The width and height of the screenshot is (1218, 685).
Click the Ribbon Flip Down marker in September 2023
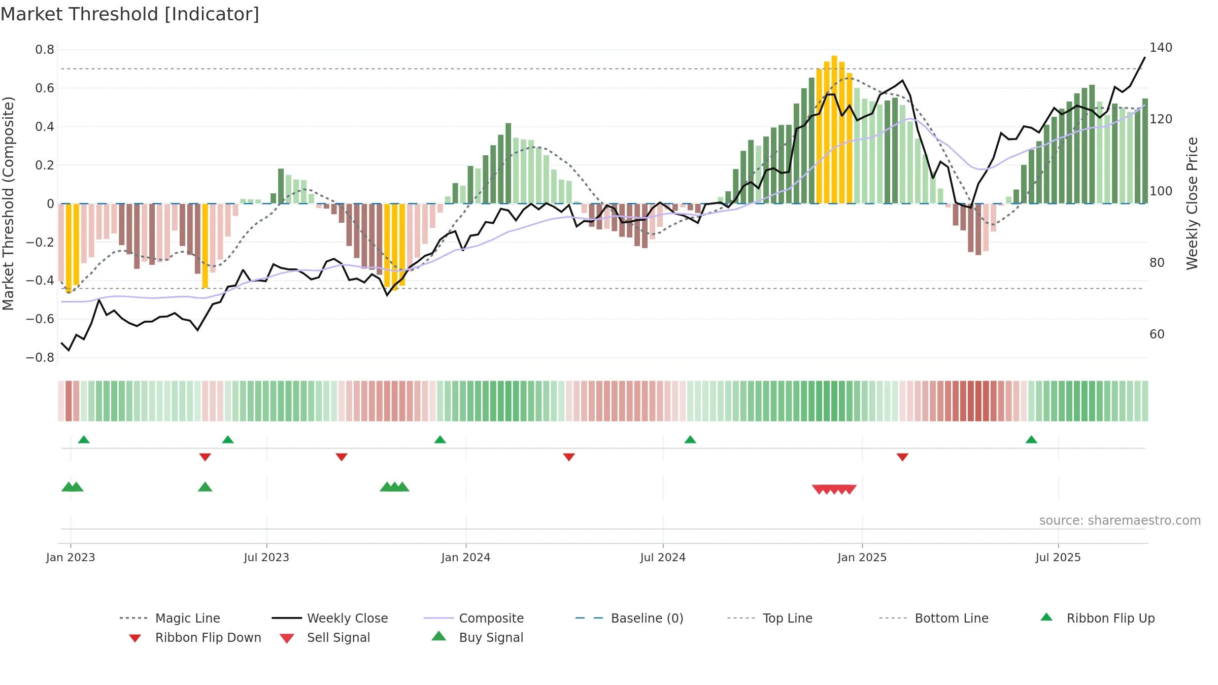(342, 457)
